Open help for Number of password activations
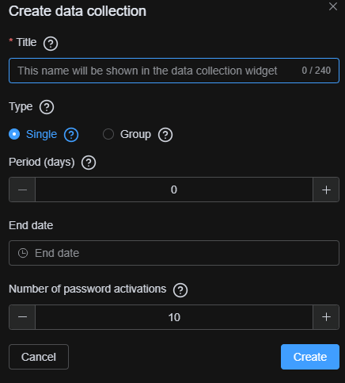Viewport: 345px width, 383px height. pyautogui.click(x=180, y=290)
